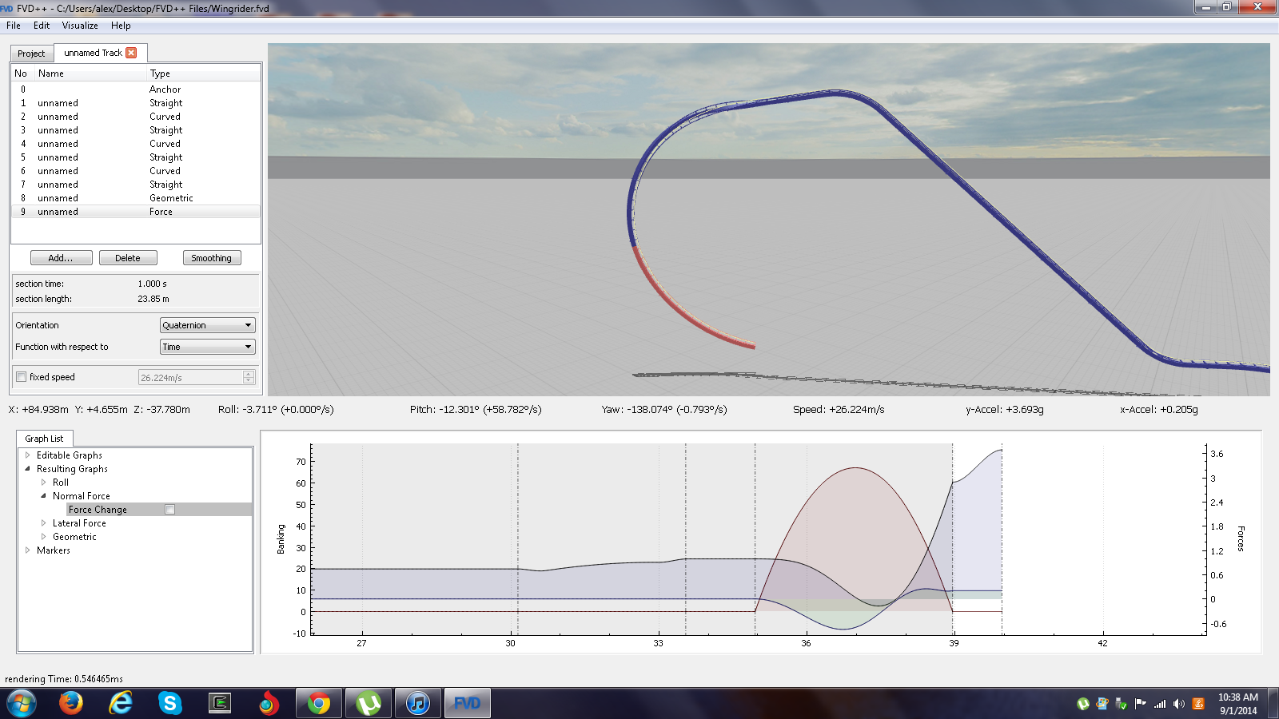Open the Visualize menu
The width and height of the screenshot is (1279, 719).
tap(80, 26)
